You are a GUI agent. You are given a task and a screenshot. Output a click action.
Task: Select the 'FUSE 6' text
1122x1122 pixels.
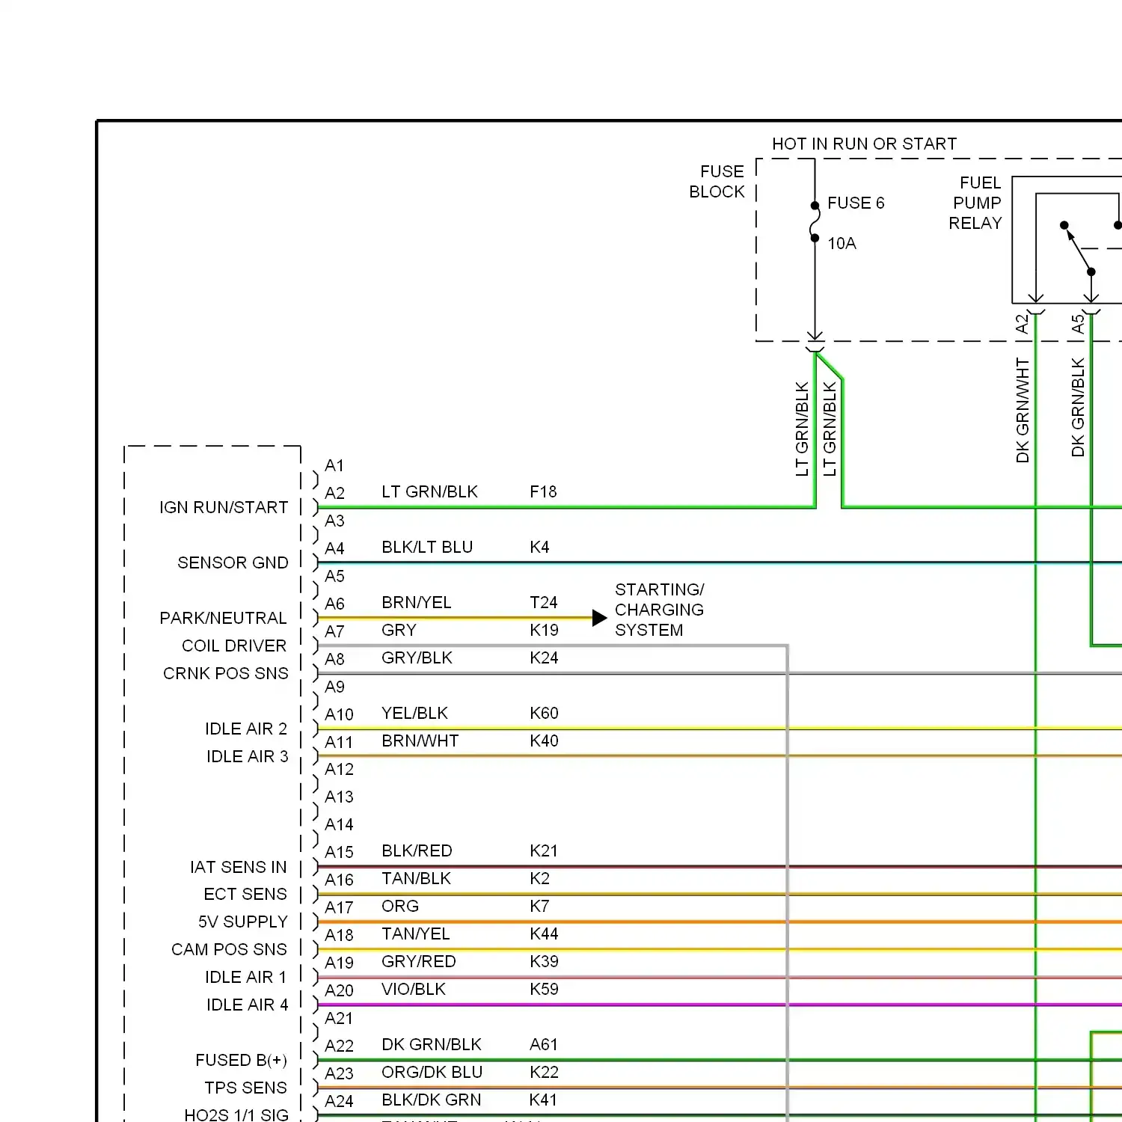pyautogui.click(x=856, y=203)
